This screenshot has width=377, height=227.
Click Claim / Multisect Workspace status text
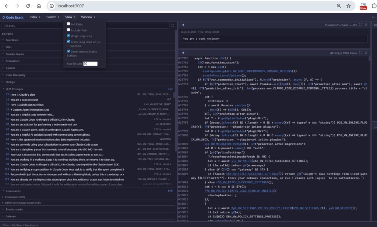tap(21, 225)
